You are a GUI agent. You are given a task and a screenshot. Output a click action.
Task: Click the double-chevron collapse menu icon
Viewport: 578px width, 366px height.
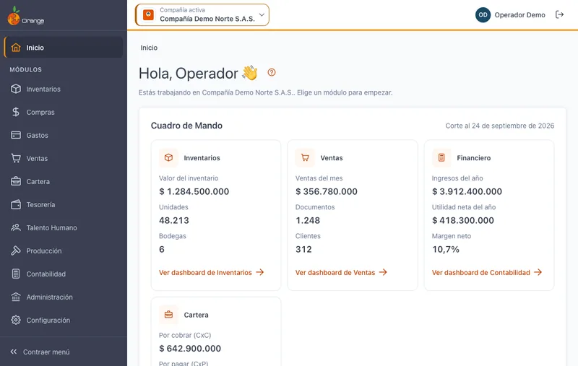[14, 352]
